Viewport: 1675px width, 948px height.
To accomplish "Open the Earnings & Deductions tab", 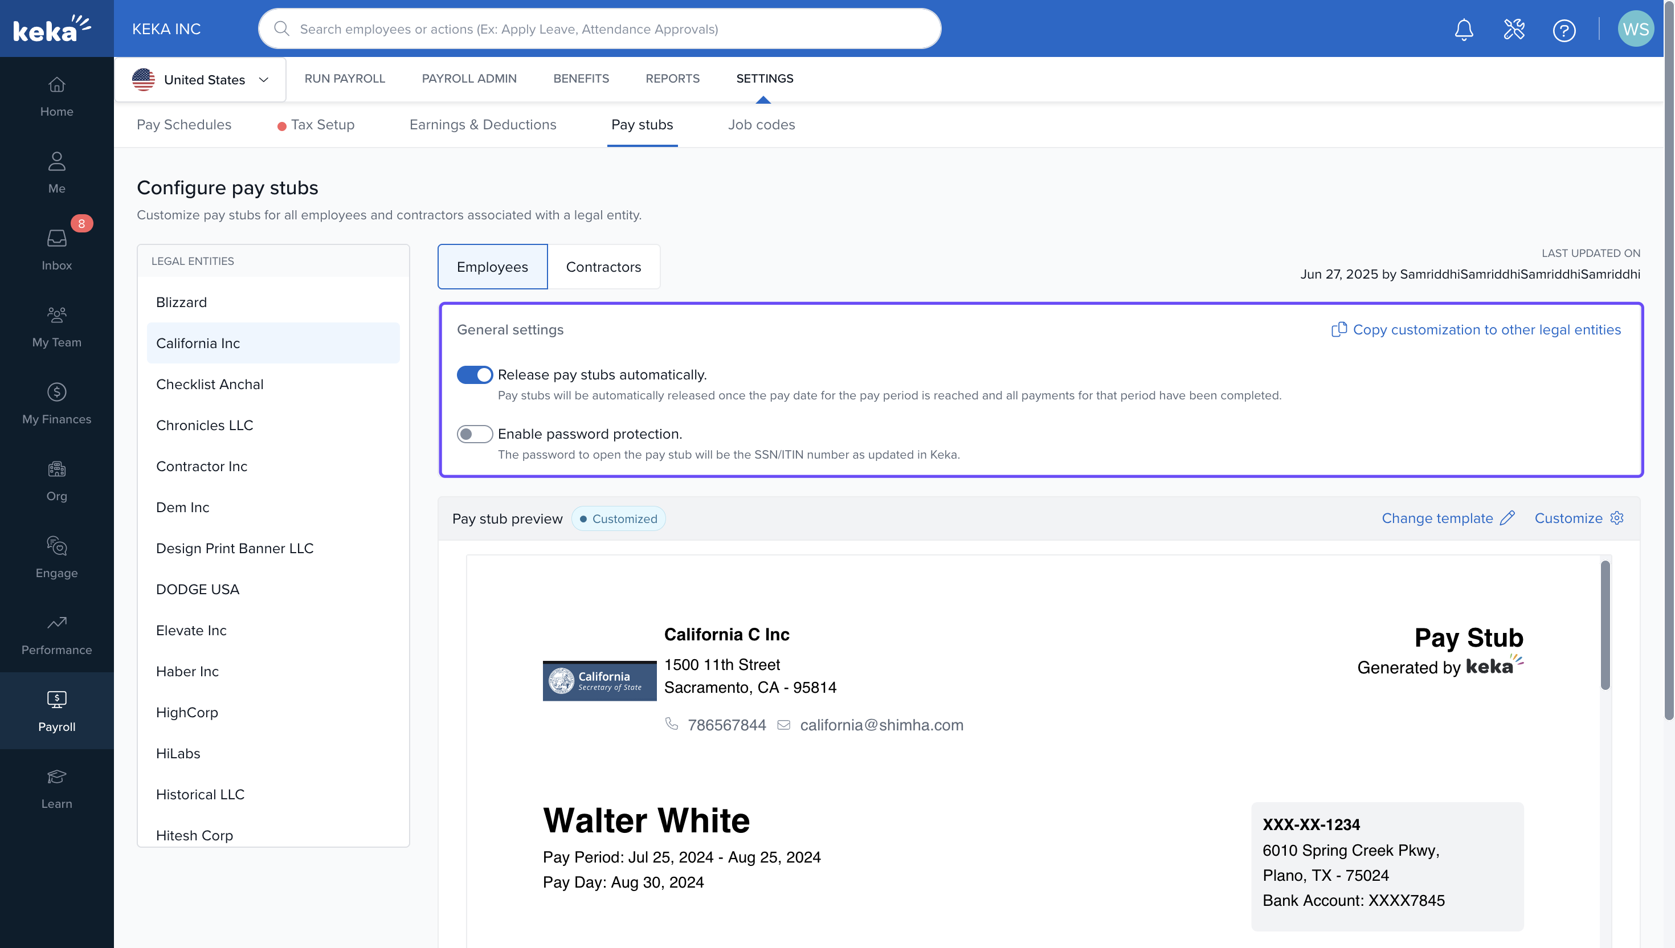I will (x=483, y=124).
